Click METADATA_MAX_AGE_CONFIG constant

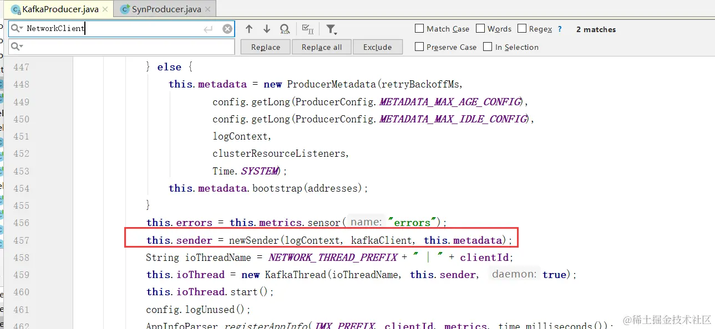pos(450,102)
